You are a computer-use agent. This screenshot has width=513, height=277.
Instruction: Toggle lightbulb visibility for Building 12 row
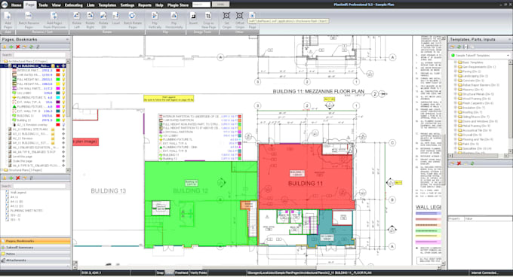coord(63,120)
